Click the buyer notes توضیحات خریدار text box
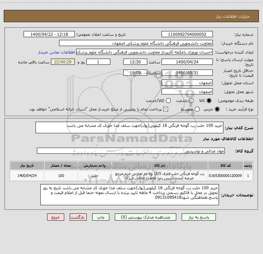Viewport: 263px width, 254px height. 129,195
